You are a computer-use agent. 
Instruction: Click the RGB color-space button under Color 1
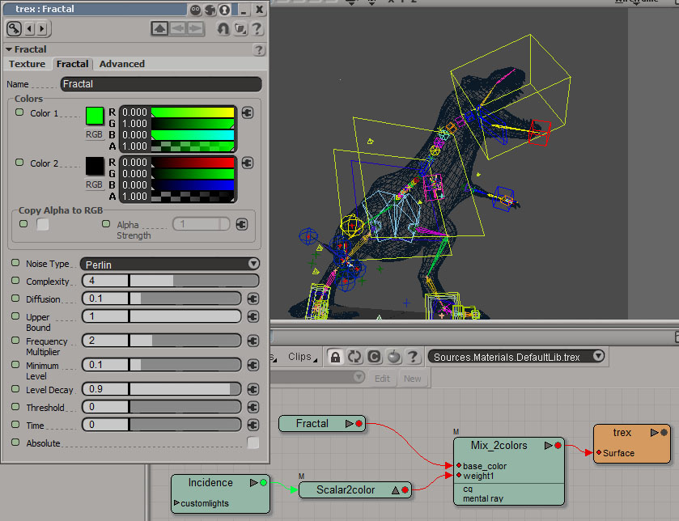[x=94, y=134]
